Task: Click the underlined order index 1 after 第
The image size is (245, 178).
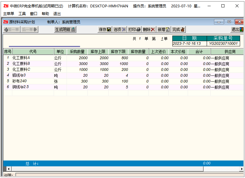Action: click(162, 39)
